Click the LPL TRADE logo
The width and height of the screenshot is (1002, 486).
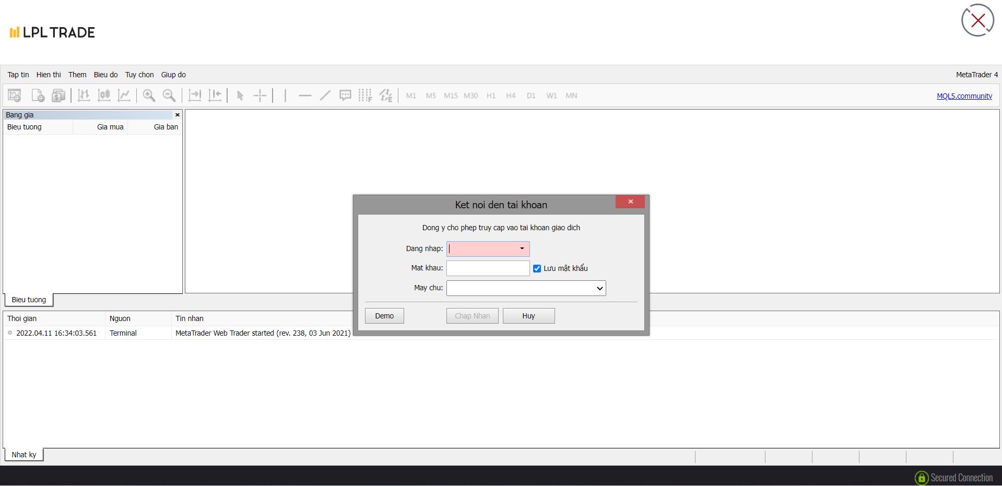(52, 32)
